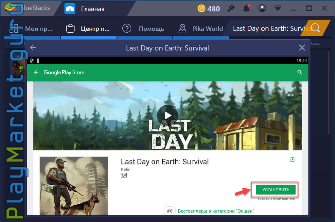This screenshot has height=222, width=335.
Task: Maximize the BlueStacks window
Action: (x=309, y=9)
